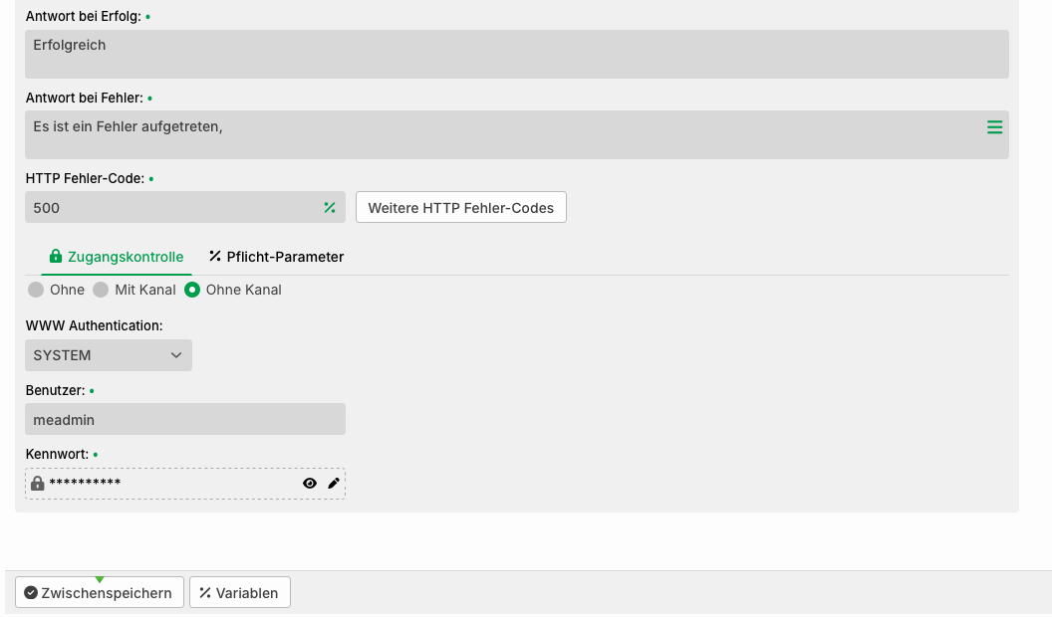Click into the Benutzer field containing meadmin
1052x617 pixels.
point(185,419)
